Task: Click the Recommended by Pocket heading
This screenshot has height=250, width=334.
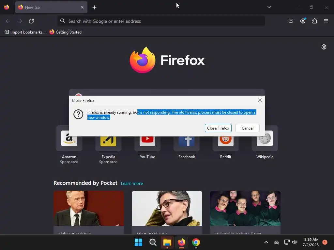Action: 85,183
